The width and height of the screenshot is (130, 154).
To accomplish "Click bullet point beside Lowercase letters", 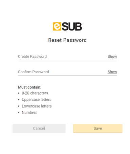I will point(19,106).
